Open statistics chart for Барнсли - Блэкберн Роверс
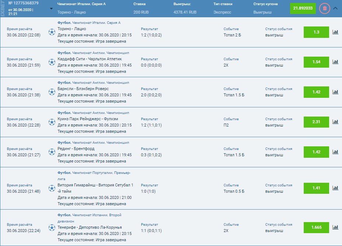The height and width of the screenshot is (246, 342). [x=335, y=92]
